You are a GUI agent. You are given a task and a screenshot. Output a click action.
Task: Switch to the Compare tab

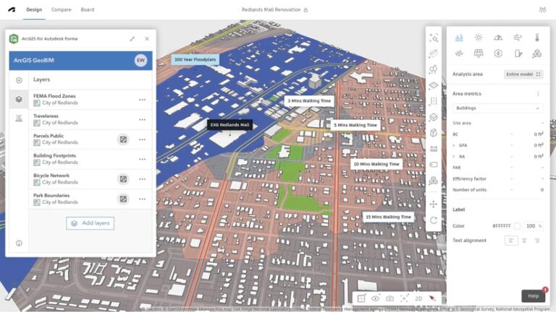[x=62, y=9]
